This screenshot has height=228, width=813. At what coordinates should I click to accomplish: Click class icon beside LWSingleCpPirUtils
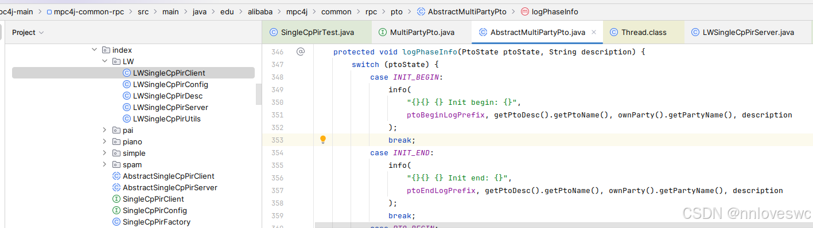pyautogui.click(x=126, y=119)
